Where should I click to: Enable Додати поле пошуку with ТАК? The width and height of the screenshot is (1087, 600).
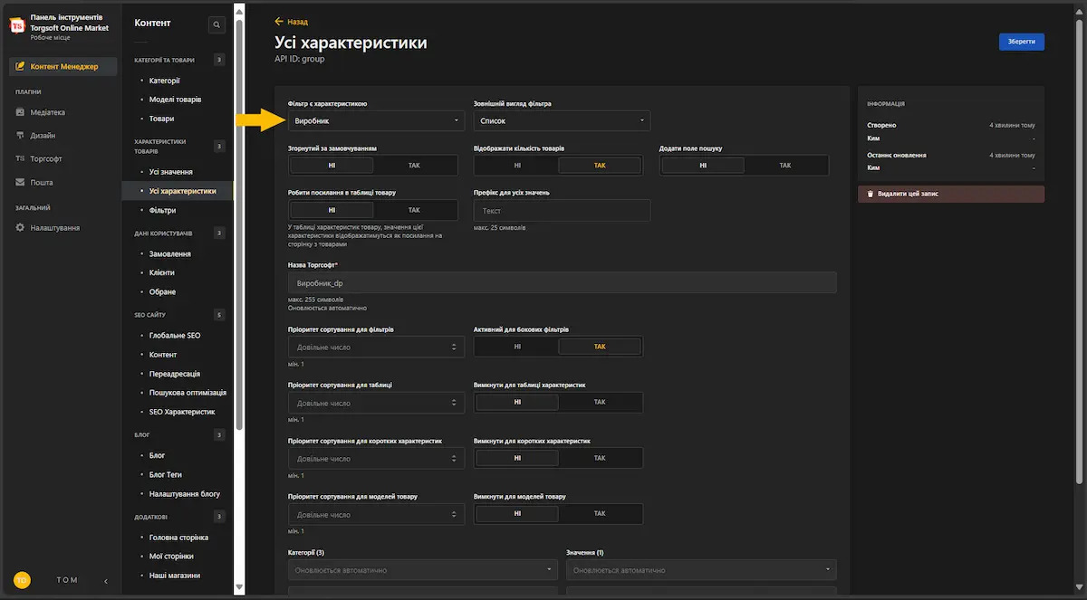tap(785, 166)
